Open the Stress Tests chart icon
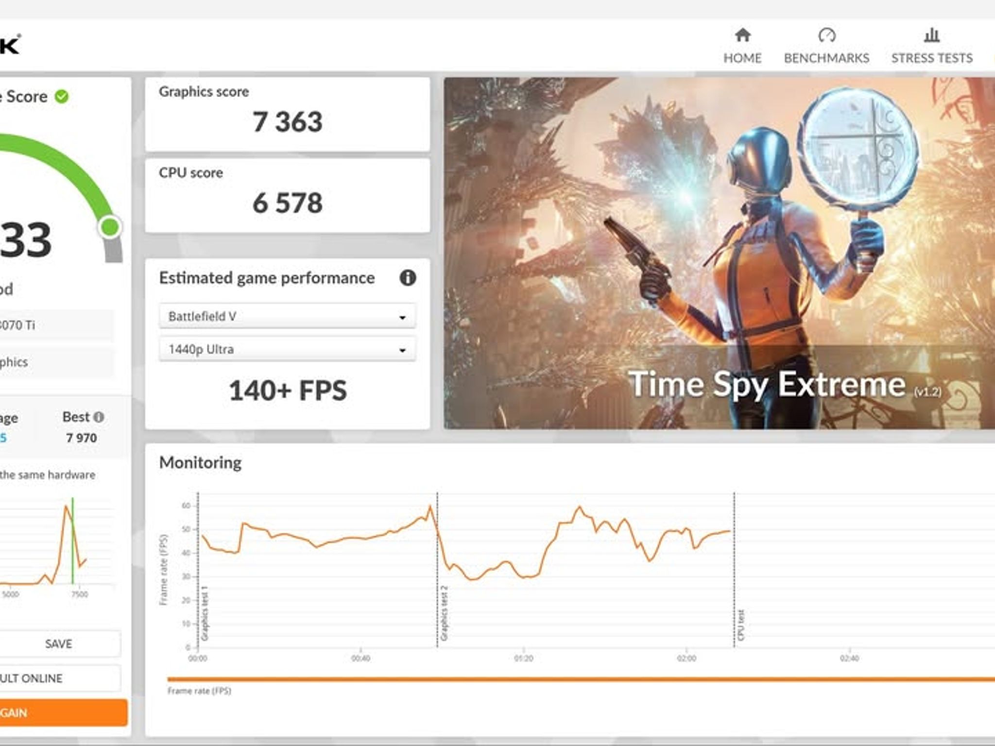This screenshot has width=995, height=746. 931,35
